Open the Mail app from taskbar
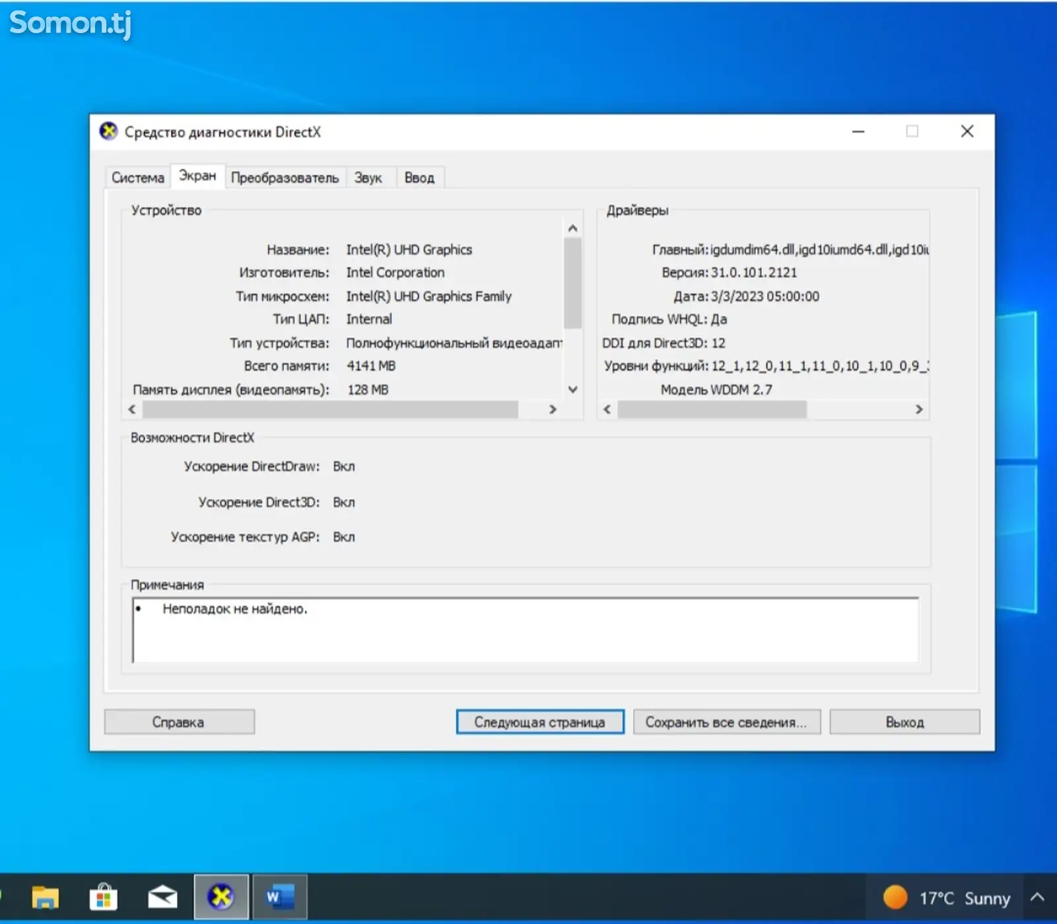The image size is (1057, 924). pyautogui.click(x=162, y=897)
